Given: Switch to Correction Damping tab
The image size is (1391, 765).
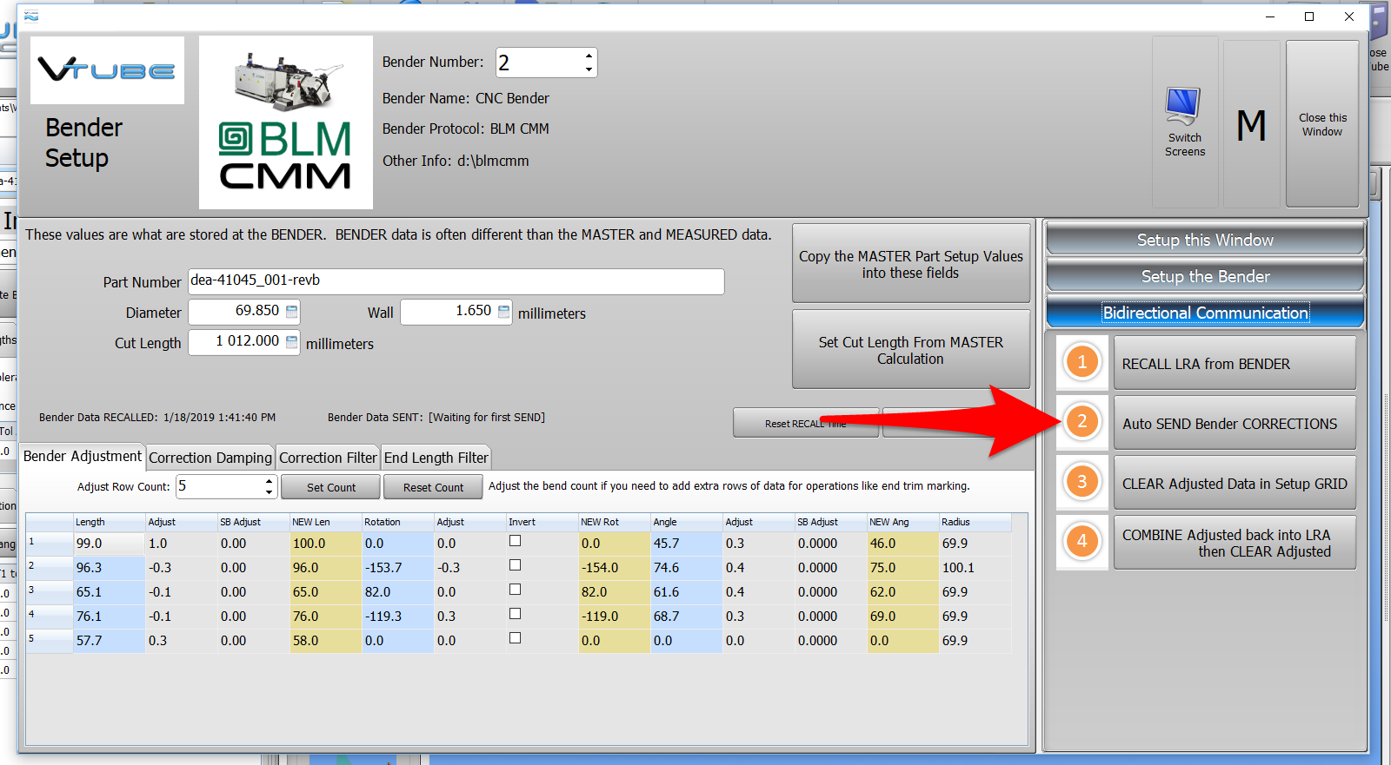Looking at the screenshot, I should point(210,458).
